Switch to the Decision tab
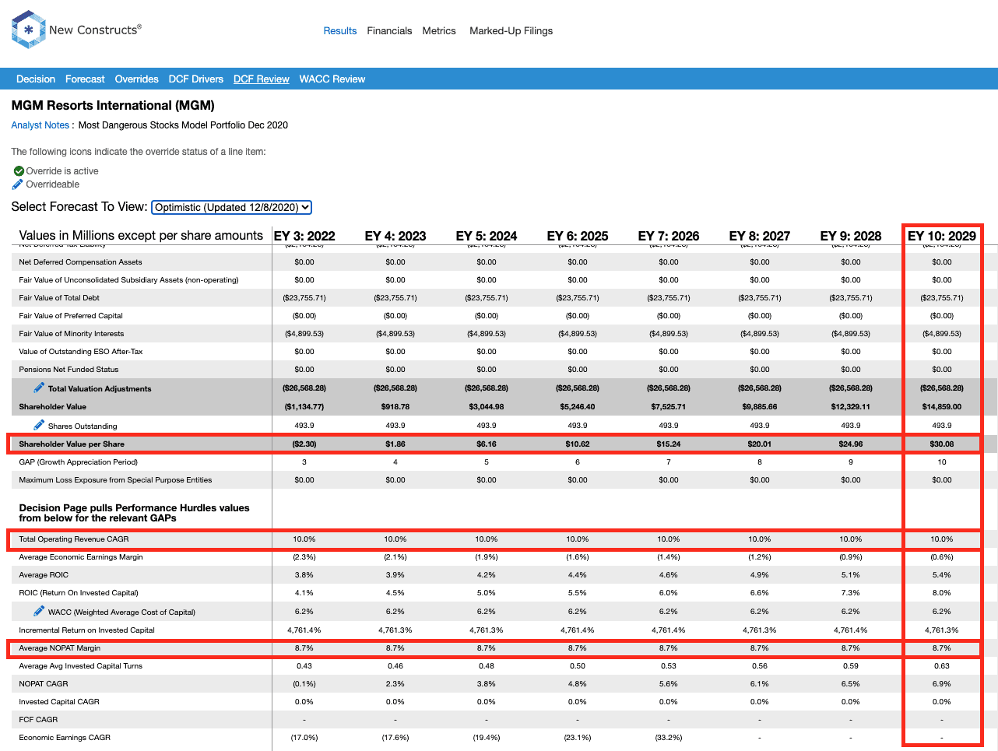This screenshot has width=998, height=751. tap(36, 79)
